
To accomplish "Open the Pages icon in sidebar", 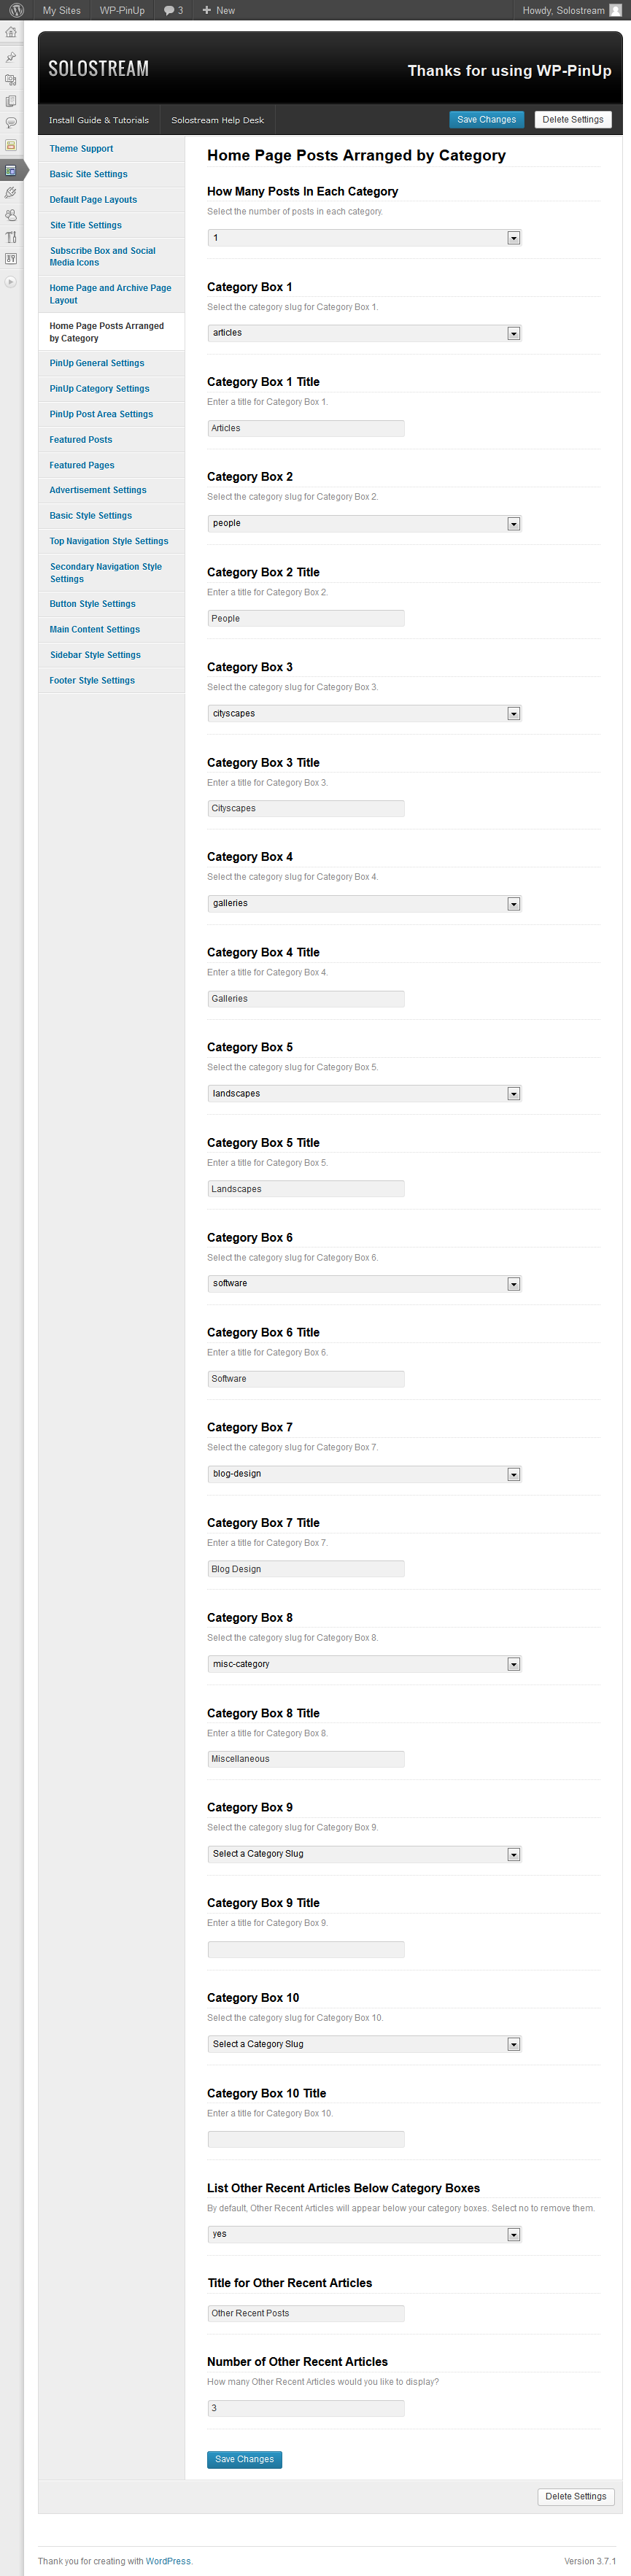I will pos(11,101).
